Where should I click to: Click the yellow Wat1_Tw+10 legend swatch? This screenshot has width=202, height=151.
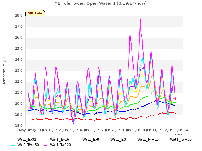[133, 140]
